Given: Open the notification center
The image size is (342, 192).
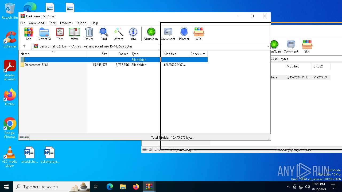Looking at the screenshot, I should (x=333, y=187).
